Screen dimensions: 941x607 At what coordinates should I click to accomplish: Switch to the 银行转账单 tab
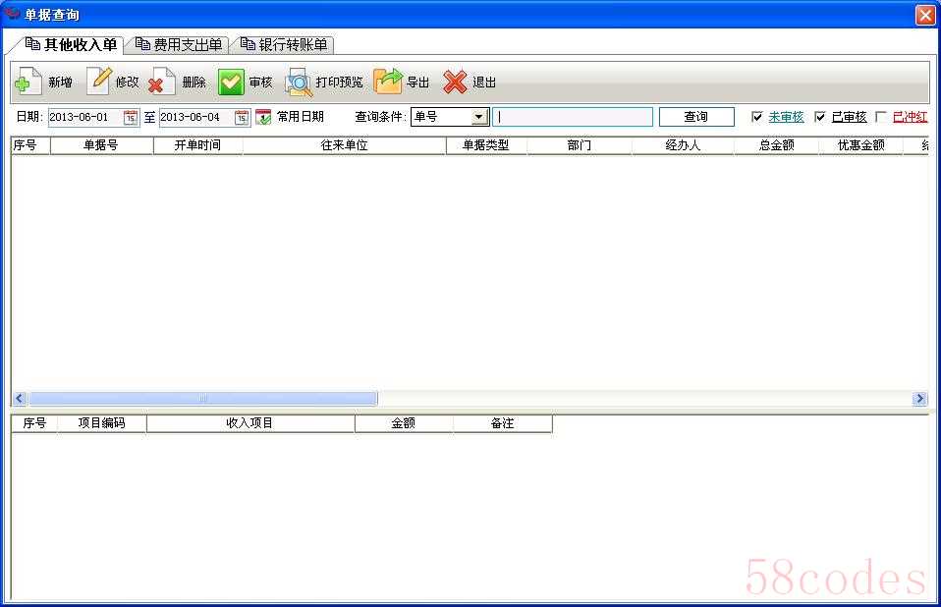click(x=284, y=44)
